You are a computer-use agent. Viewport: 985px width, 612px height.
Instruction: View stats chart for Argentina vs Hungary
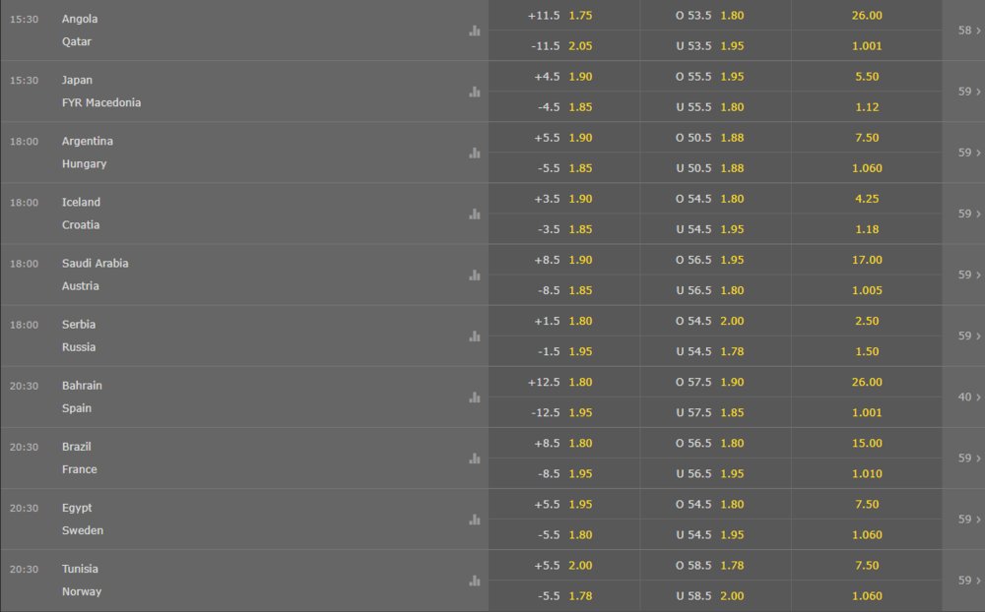tap(475, 153)
